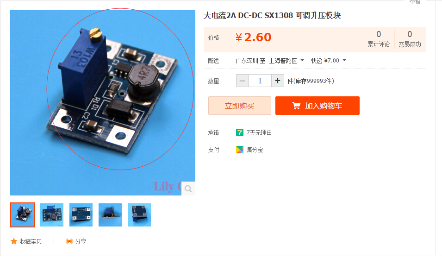442x258 pixels.
Task: Click the 立即购买 buy now button
Action: (x=240, y=106)
